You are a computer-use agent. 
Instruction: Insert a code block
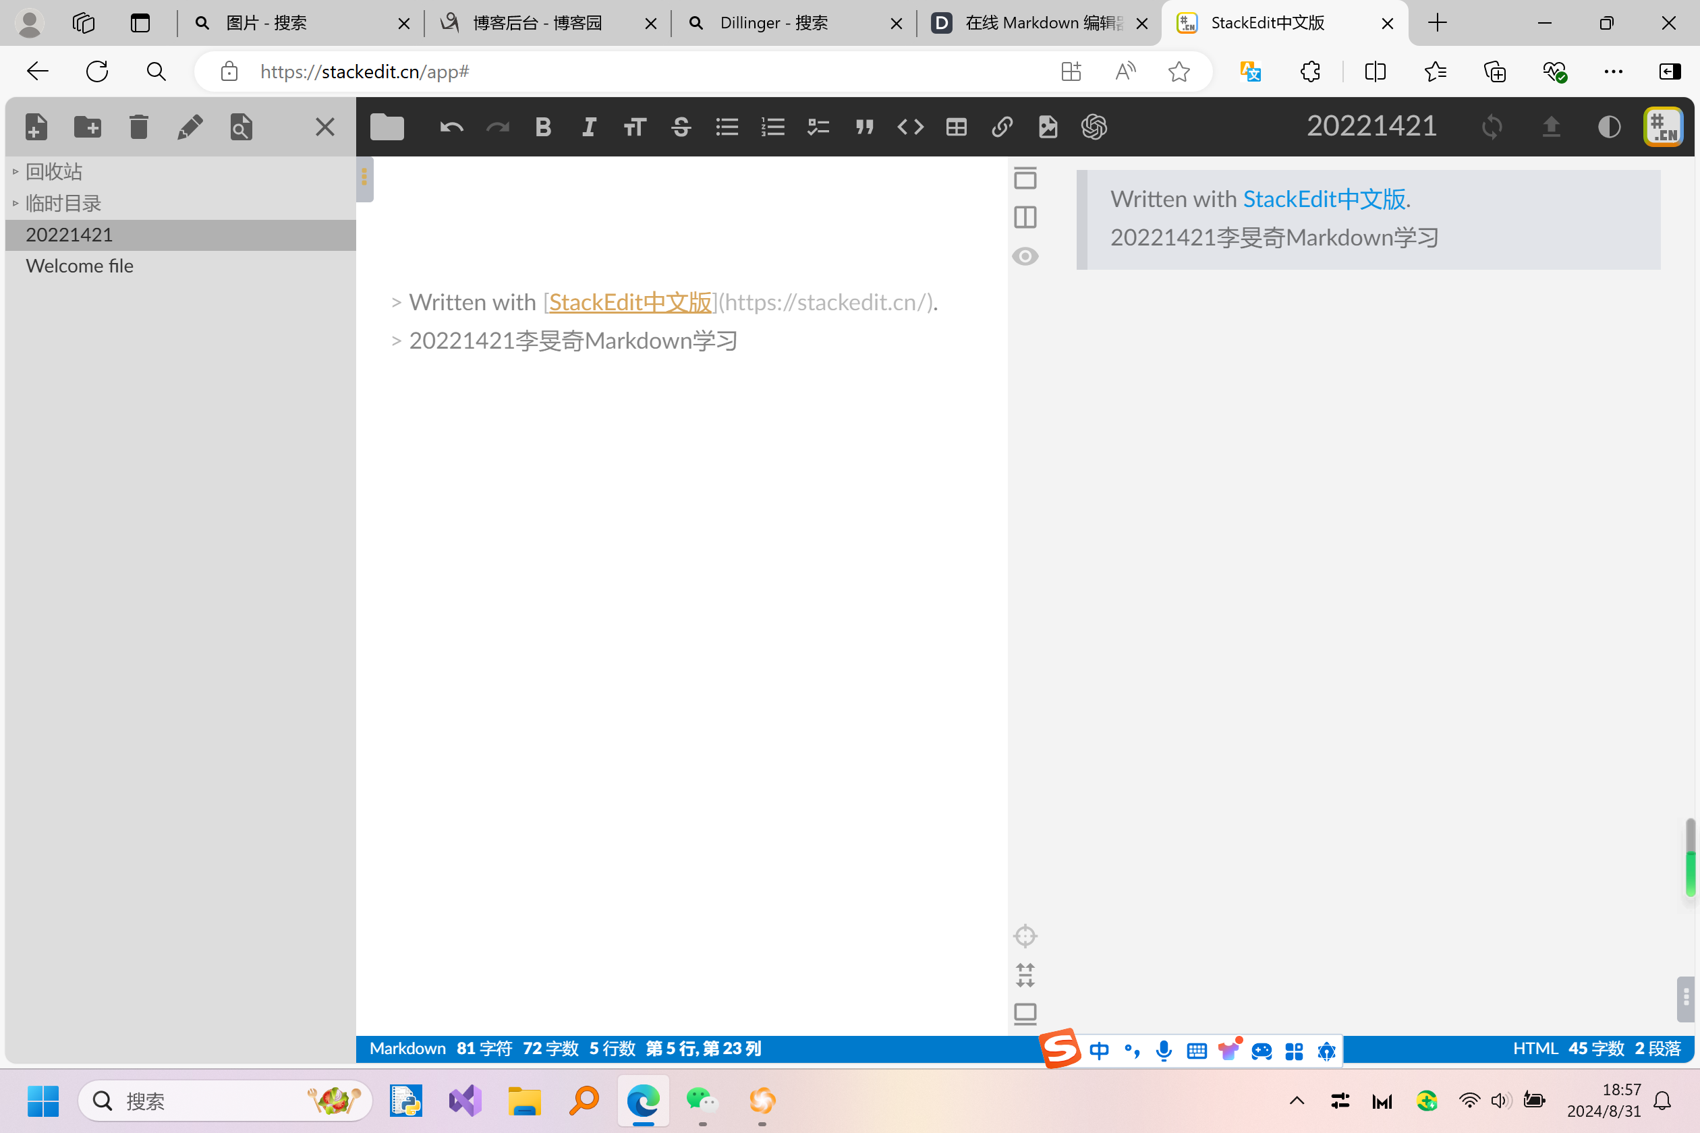[x=911, y=127]
